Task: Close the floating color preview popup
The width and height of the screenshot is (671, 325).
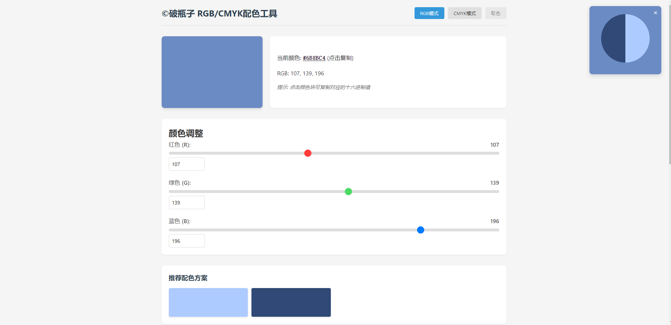Action: pyautogui.click(x=655, y=13)
